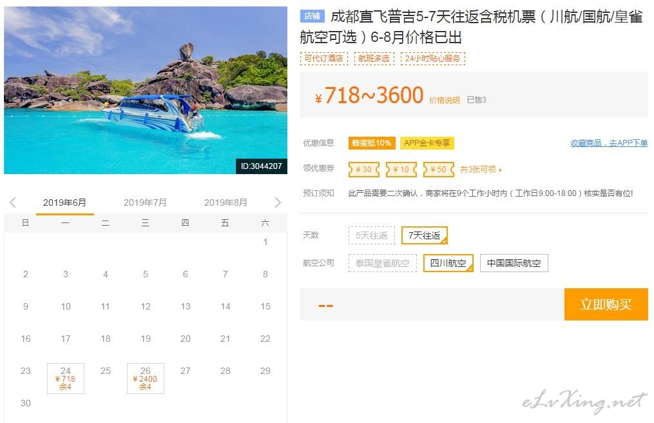Open the 价格说明 price explanation

pyautogui.click(x=445, y=100)
